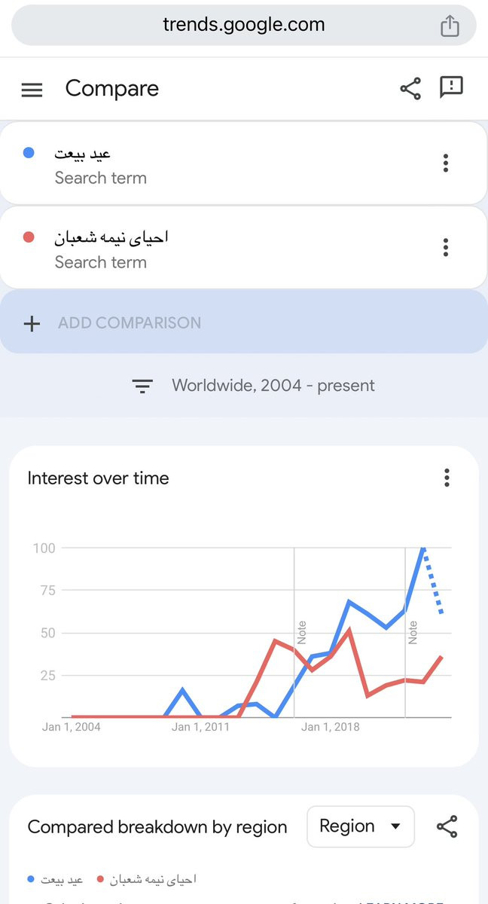Open the send feedback icon

[451, 87]
